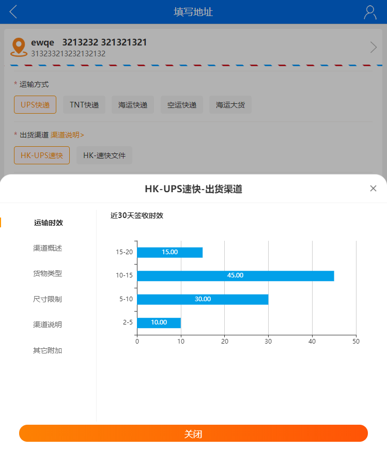View the 其它附加 tab
The width and height of the screenshot is (387, 449).
click(x=48, y=350)
